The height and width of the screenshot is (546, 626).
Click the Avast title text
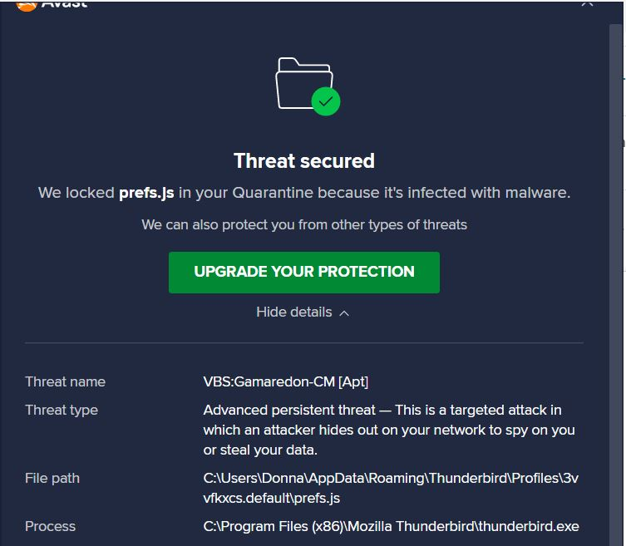click(x=65, y=4)
